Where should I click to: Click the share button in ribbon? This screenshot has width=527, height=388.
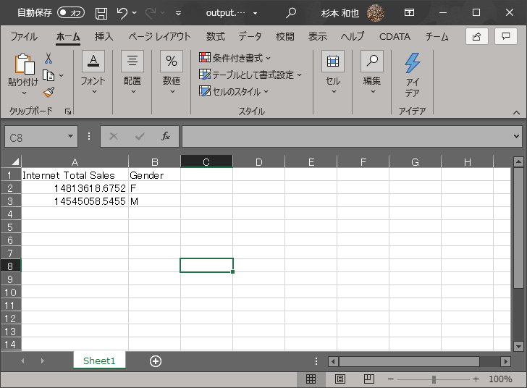click(476, 37)
